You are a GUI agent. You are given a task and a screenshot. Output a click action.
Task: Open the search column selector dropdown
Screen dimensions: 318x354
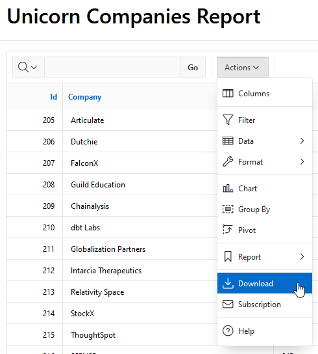pos(28,67)
